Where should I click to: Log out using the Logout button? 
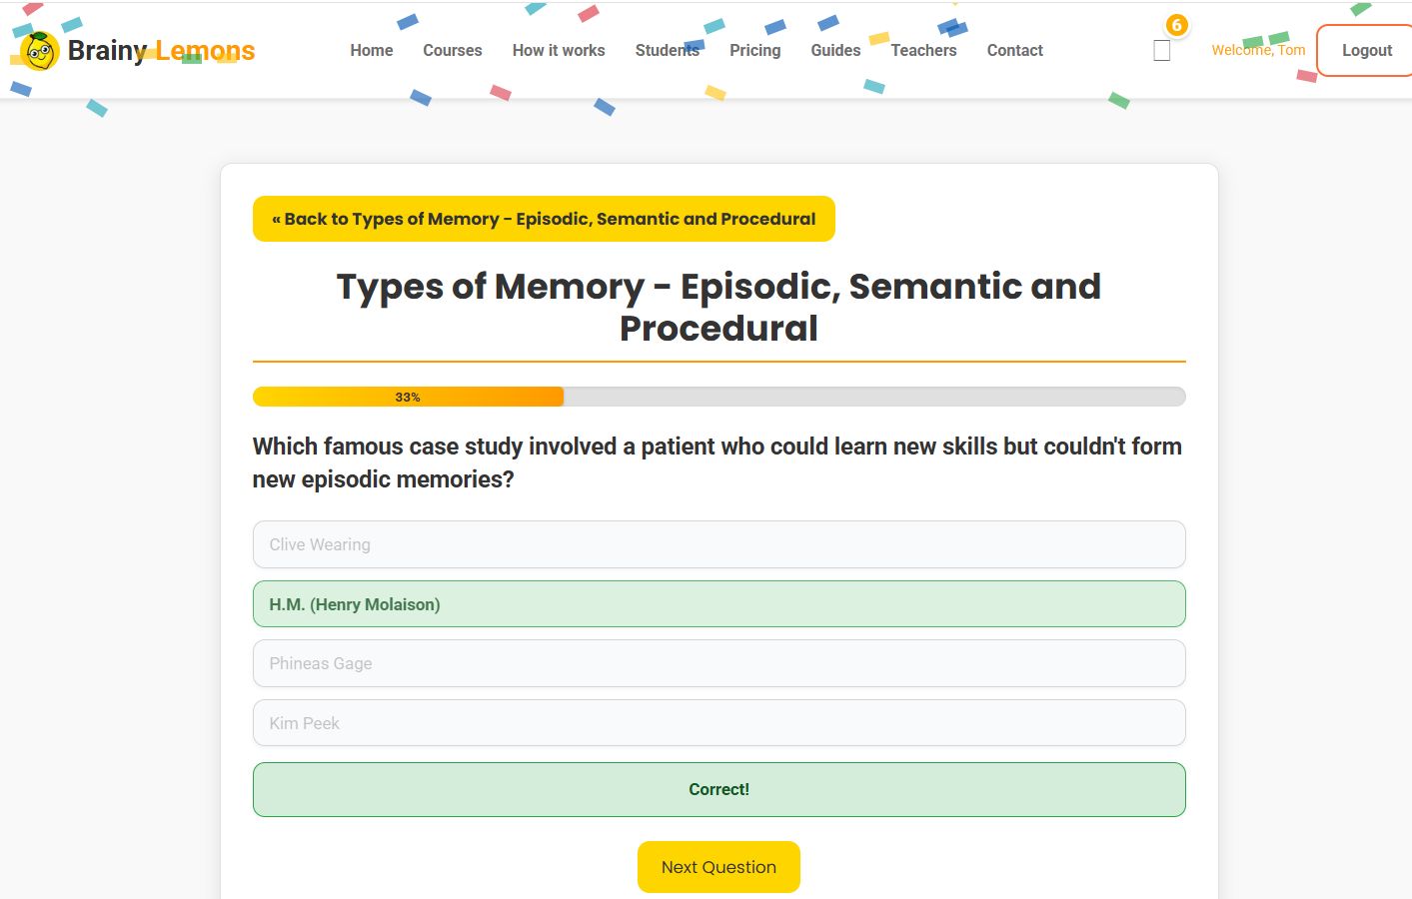coord(1366,51)
